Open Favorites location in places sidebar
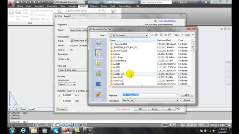This screenshot has width=239, height=134. (x=98, y=65)
